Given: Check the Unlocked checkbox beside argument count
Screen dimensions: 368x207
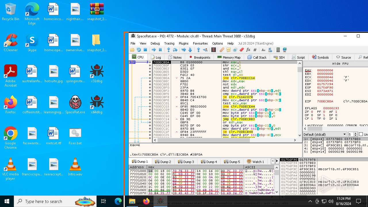Looking at the screenshot, I should coord(361,135).
